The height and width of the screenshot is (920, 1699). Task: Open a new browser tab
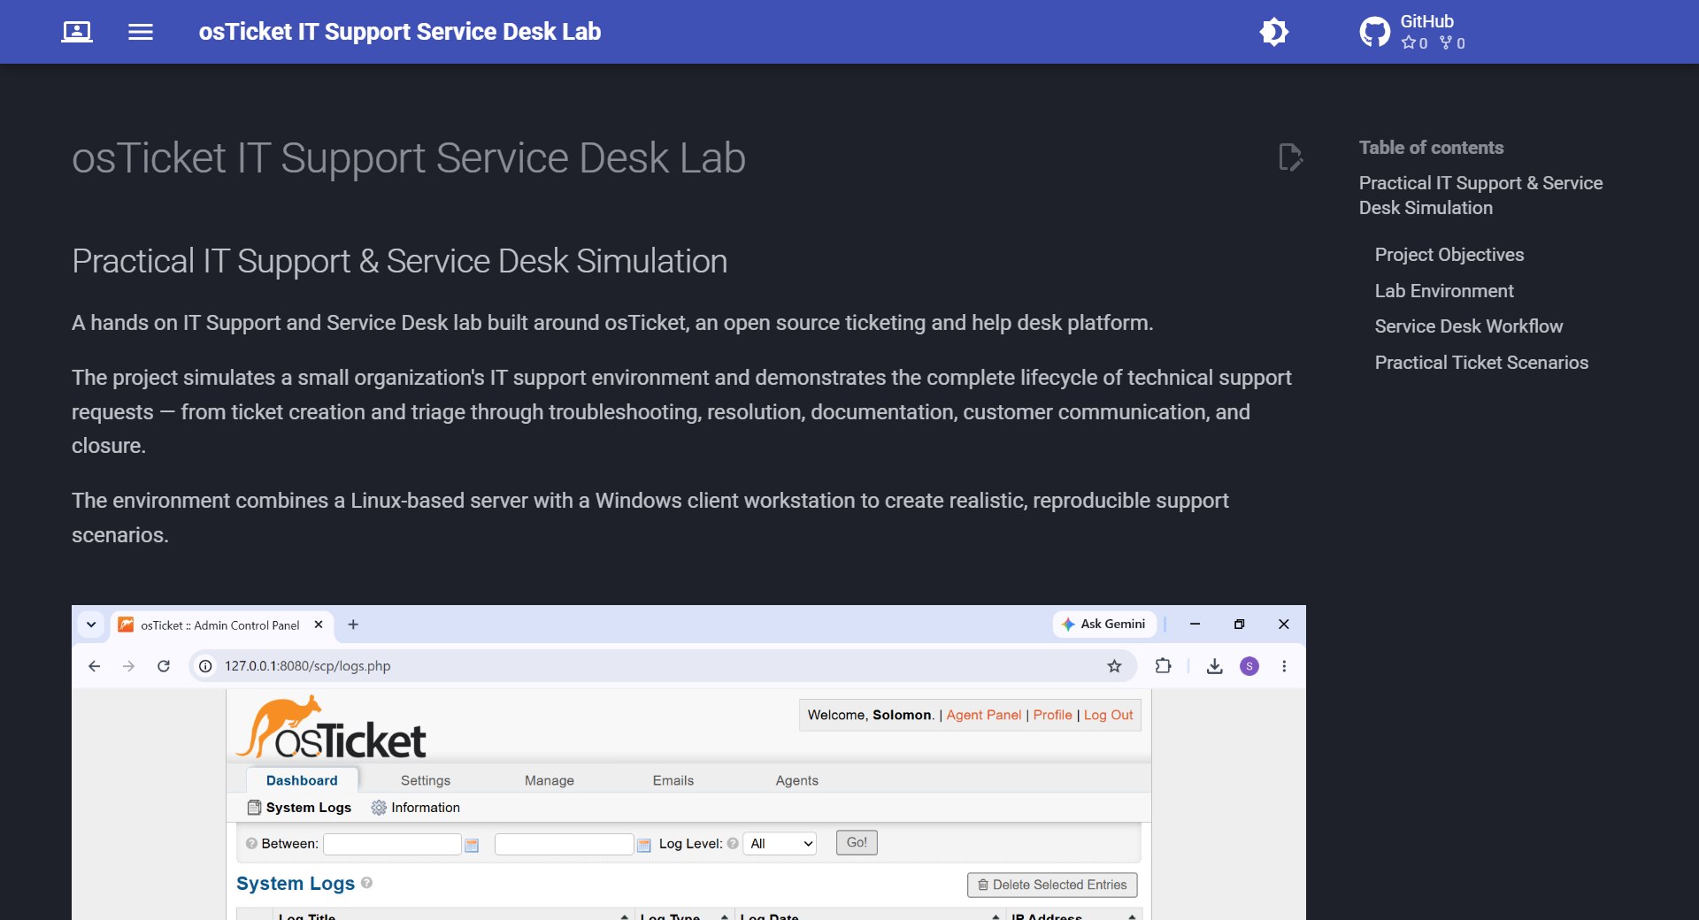coord(353,625)
